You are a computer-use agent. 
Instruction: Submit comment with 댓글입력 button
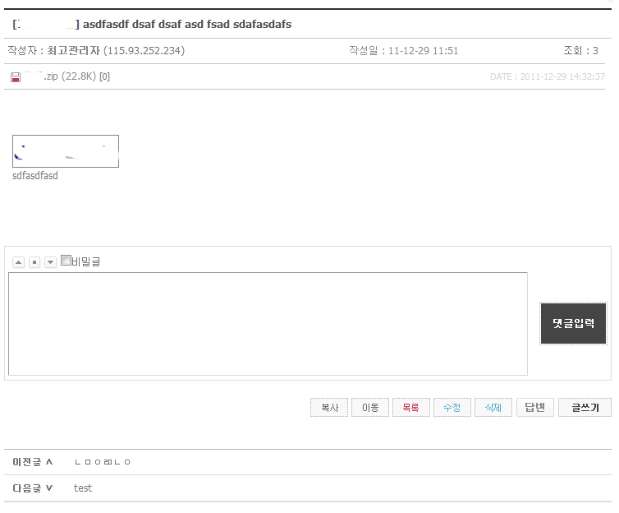pyautogui.click(x=573, y=323)
